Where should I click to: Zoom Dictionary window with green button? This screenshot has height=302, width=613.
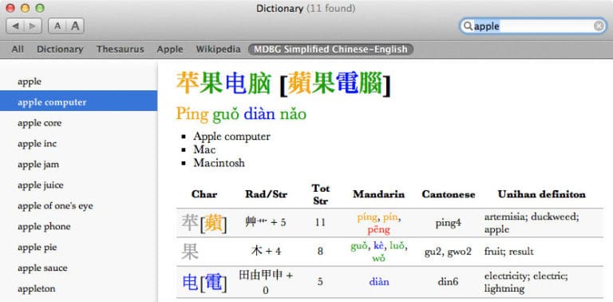click(x=40, y=8)
